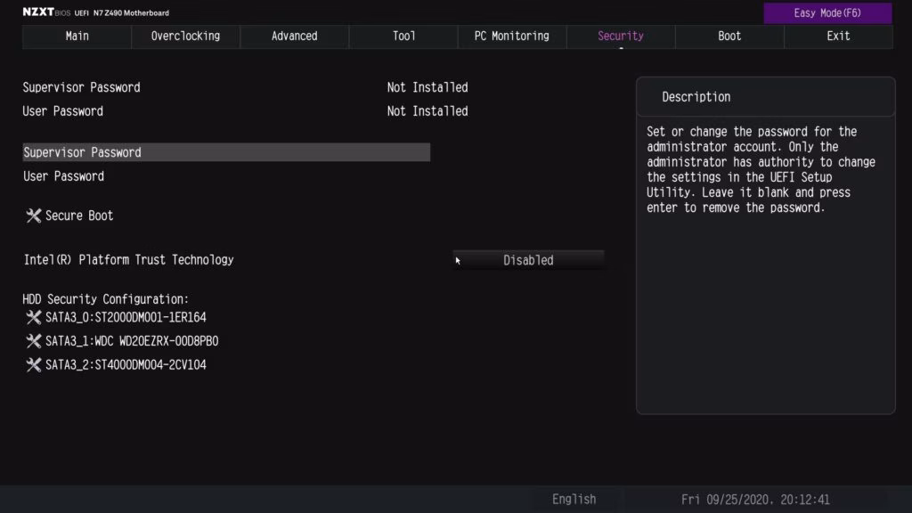Screen dimensions: 912x513
Task: Select the highlighted Supervisor Password option
Action: pos(226,152)
